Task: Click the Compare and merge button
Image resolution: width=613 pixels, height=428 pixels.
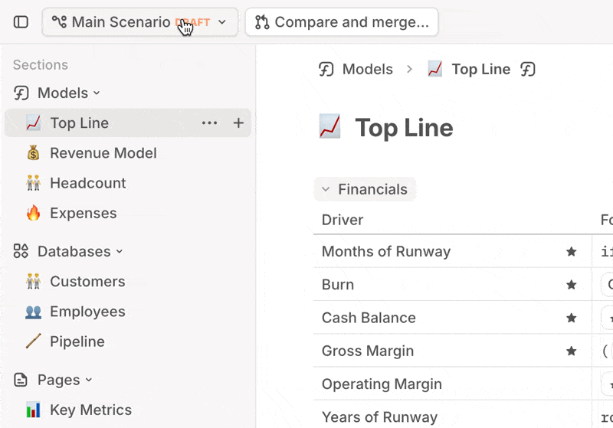Action: pos(342,22)
